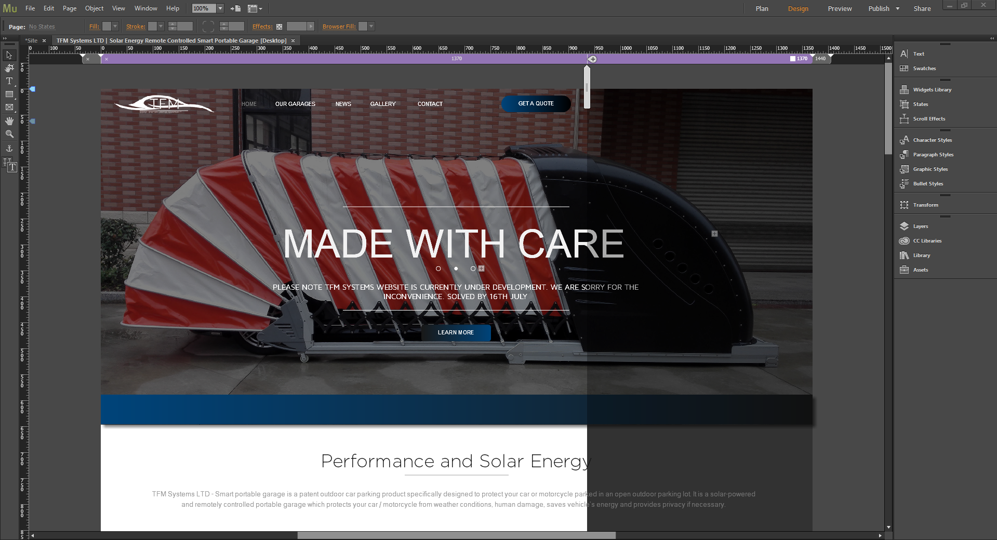The image size is (997, 540).
Task: Click the corner radius options icon
Action: 208,26
